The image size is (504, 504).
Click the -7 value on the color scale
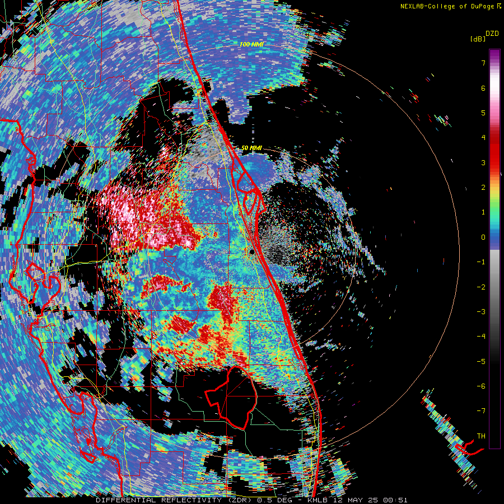click(481, 411)
